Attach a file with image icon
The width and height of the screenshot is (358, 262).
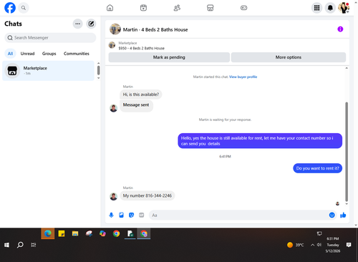(x=121, y=215)
